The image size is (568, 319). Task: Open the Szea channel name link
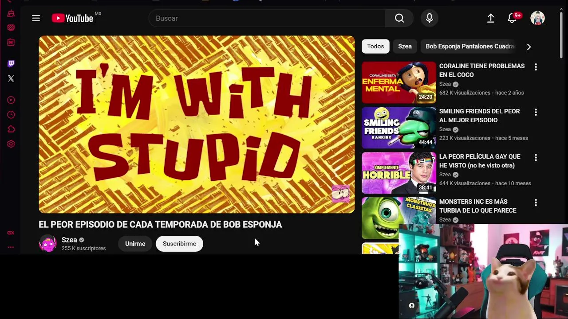point(69,240)
